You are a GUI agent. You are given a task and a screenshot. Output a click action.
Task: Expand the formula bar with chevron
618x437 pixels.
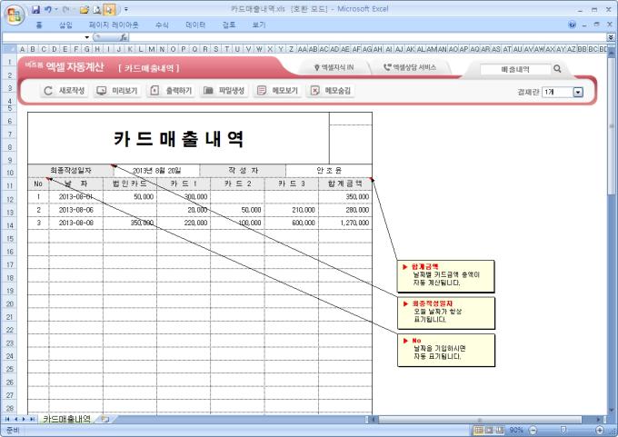(x=611, y=37)
